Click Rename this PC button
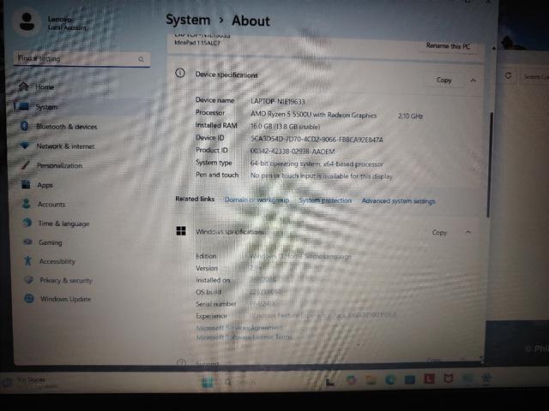Viewport: 549px width, 411px height. pyautogui.click(x=448, y=45)
